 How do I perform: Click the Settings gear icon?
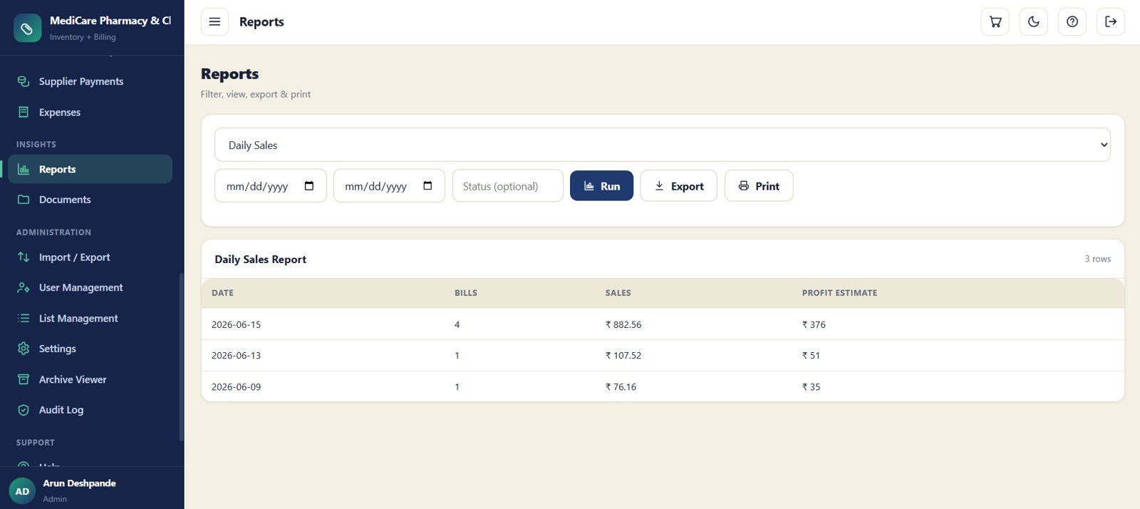pos(24,349)
